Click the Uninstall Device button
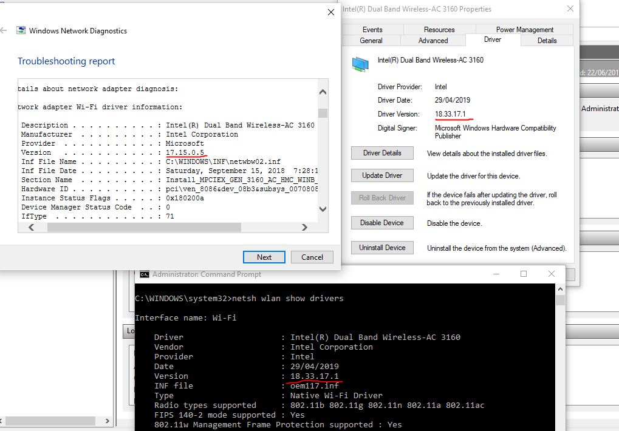 pos(382,248)
